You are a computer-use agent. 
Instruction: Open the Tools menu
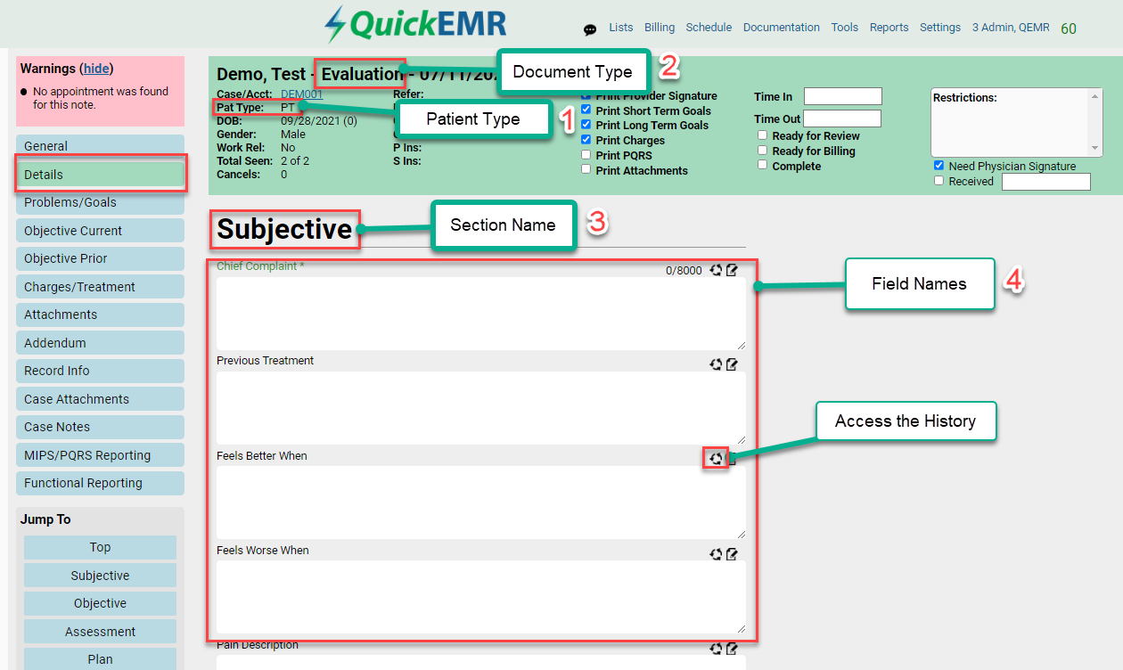click(845, 28)
